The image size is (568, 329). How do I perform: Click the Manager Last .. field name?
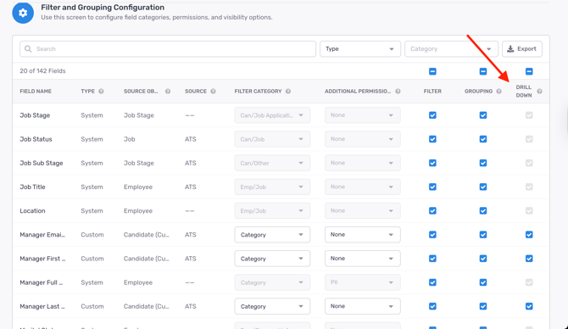[42, 307]
